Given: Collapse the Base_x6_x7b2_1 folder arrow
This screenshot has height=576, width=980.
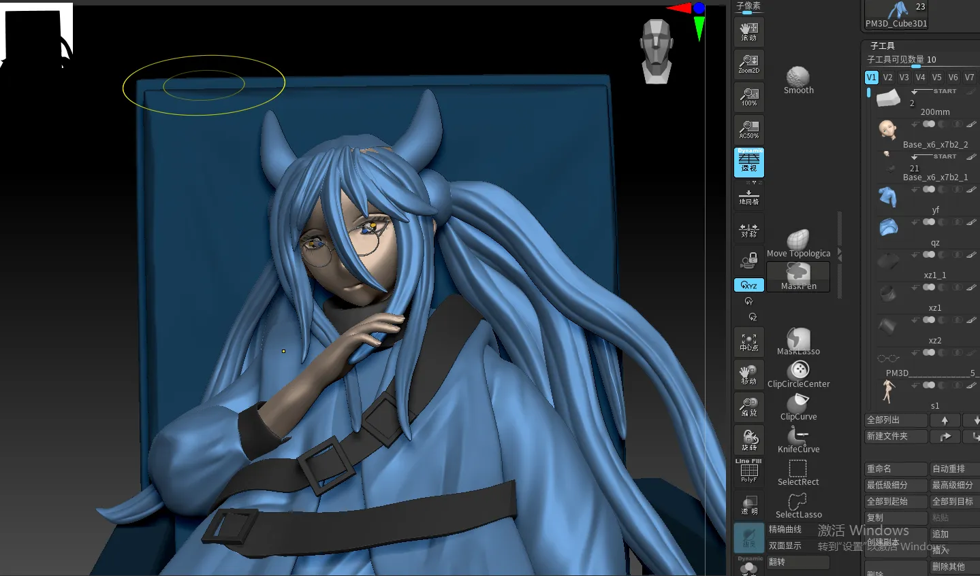Looking at the screenshot, I should (x=915, y=157).
